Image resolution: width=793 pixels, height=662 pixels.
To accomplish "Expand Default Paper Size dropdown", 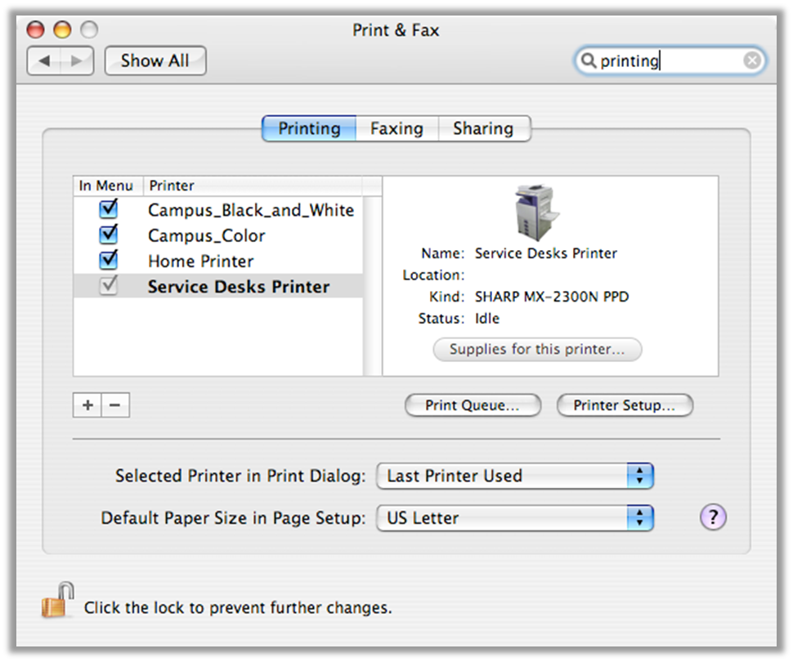I will click(515, 517).
